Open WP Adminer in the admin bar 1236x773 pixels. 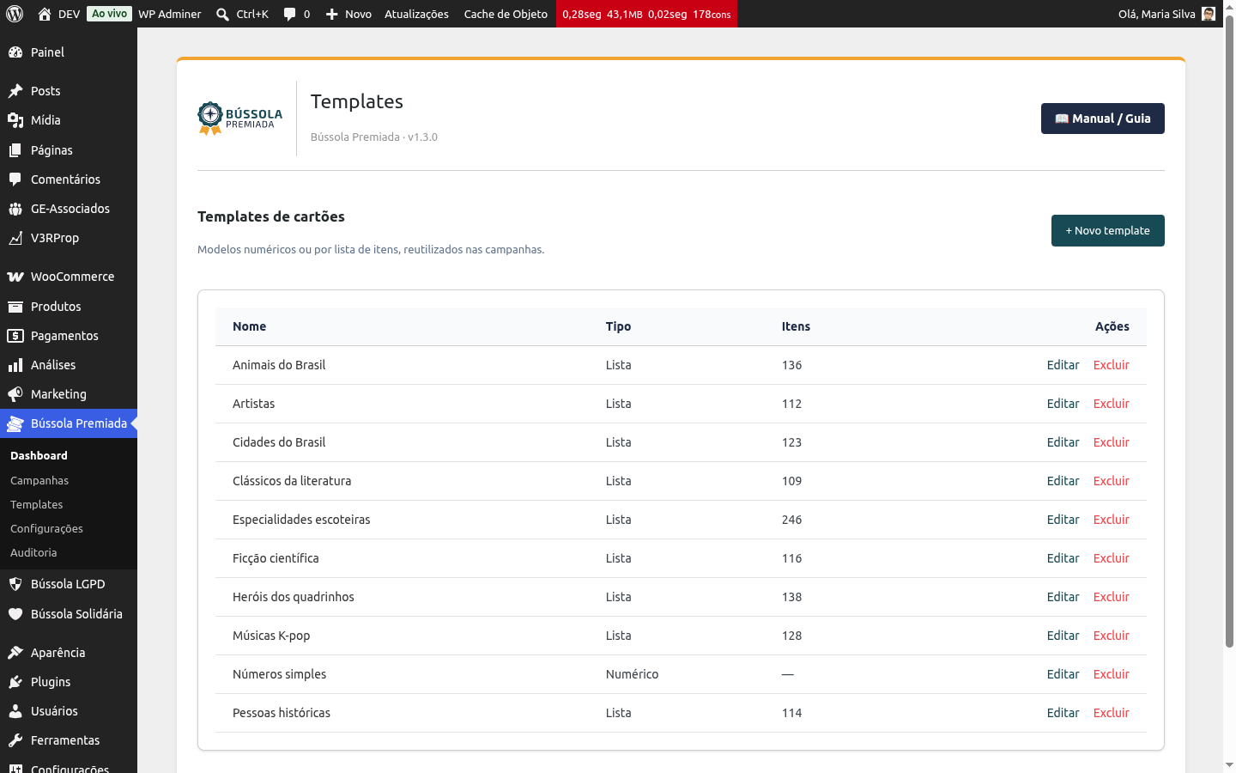tap(170, 14)
